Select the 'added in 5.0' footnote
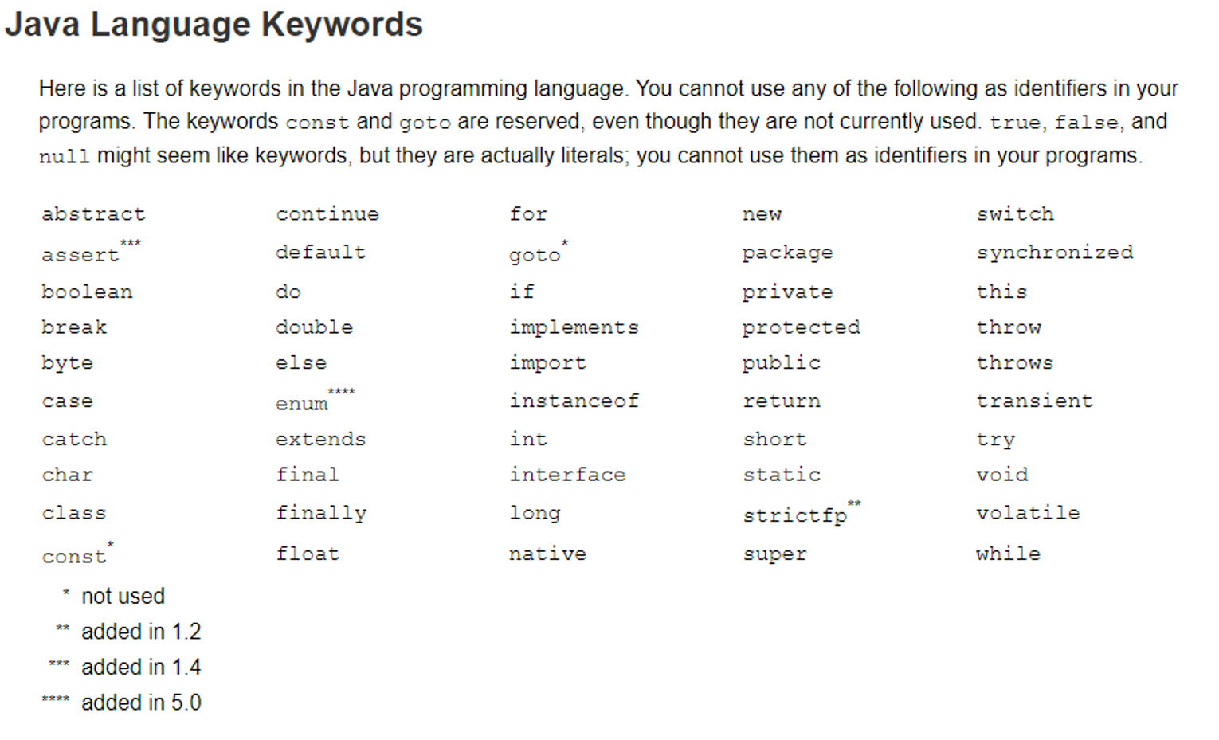 pos(141,703)
